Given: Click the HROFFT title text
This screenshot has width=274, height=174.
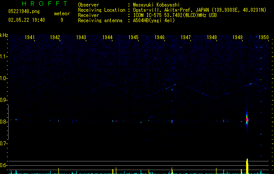Looking at the screenshot, I should 45,3.
